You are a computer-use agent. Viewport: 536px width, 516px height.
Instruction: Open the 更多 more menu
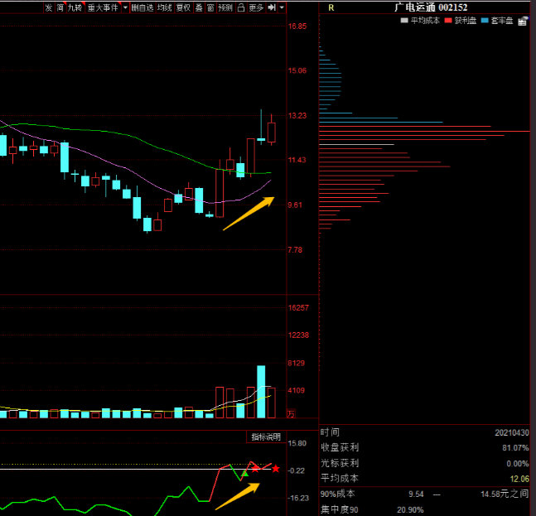pyautogui.click(x=256, y=7)
